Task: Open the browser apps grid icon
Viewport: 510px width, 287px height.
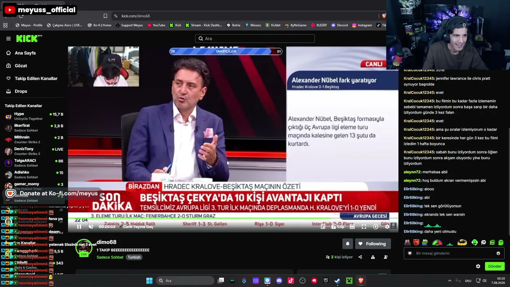Action: pyautogui.click(x=5, y=25)
